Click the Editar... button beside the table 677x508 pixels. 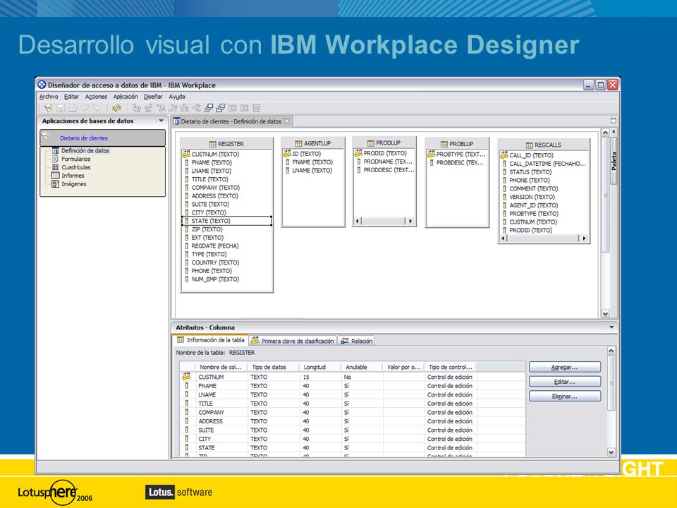[565, 382]
